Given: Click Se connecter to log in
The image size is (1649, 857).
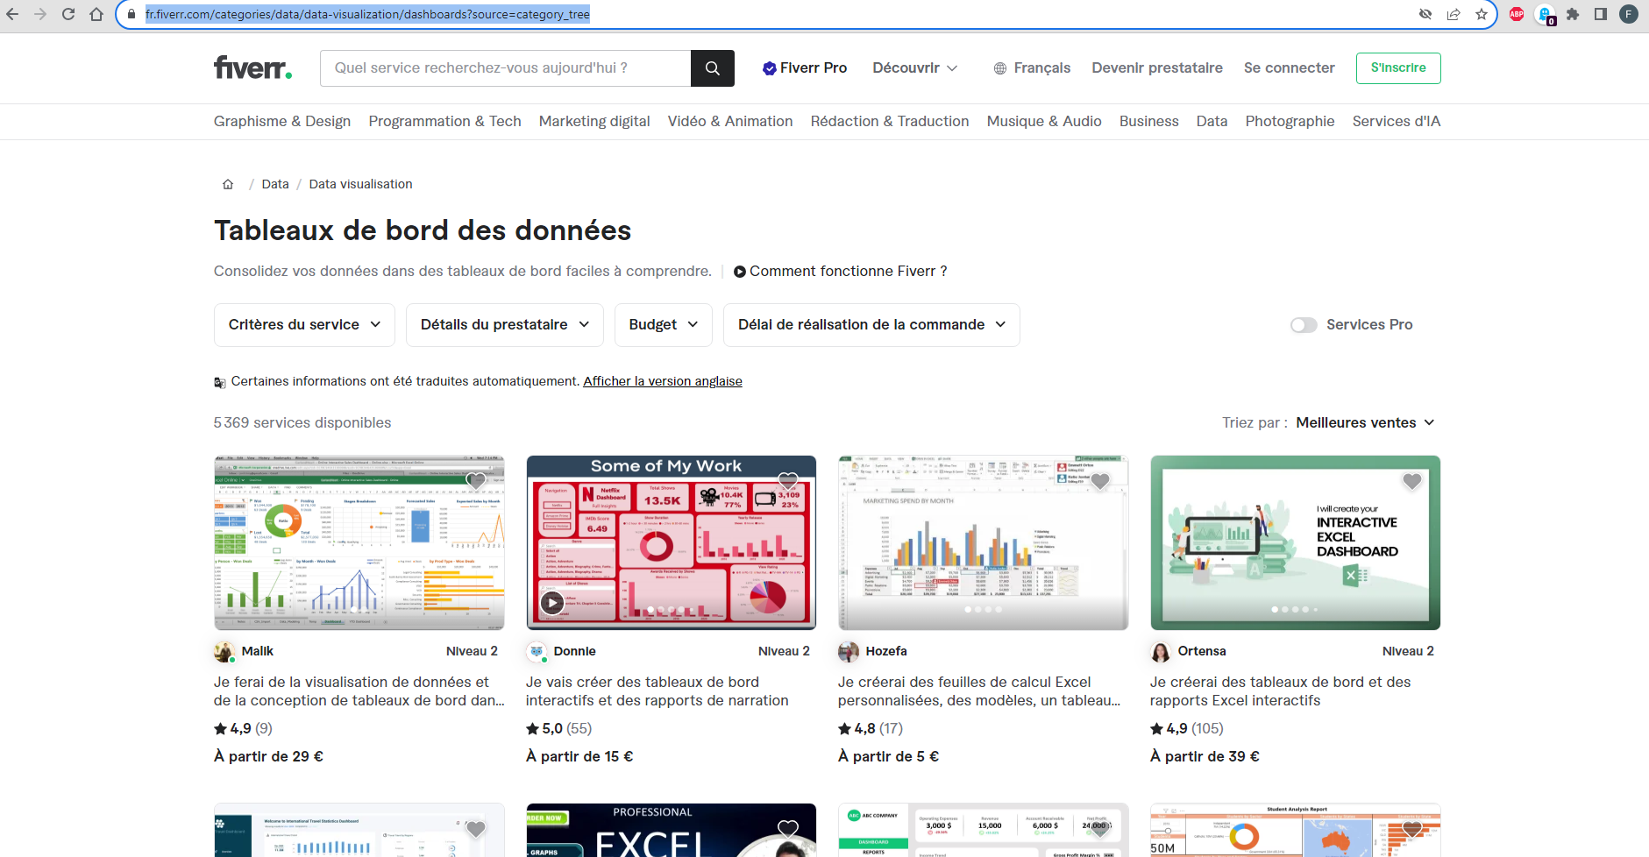Looking at the screenshot, I should (1289, 68).
